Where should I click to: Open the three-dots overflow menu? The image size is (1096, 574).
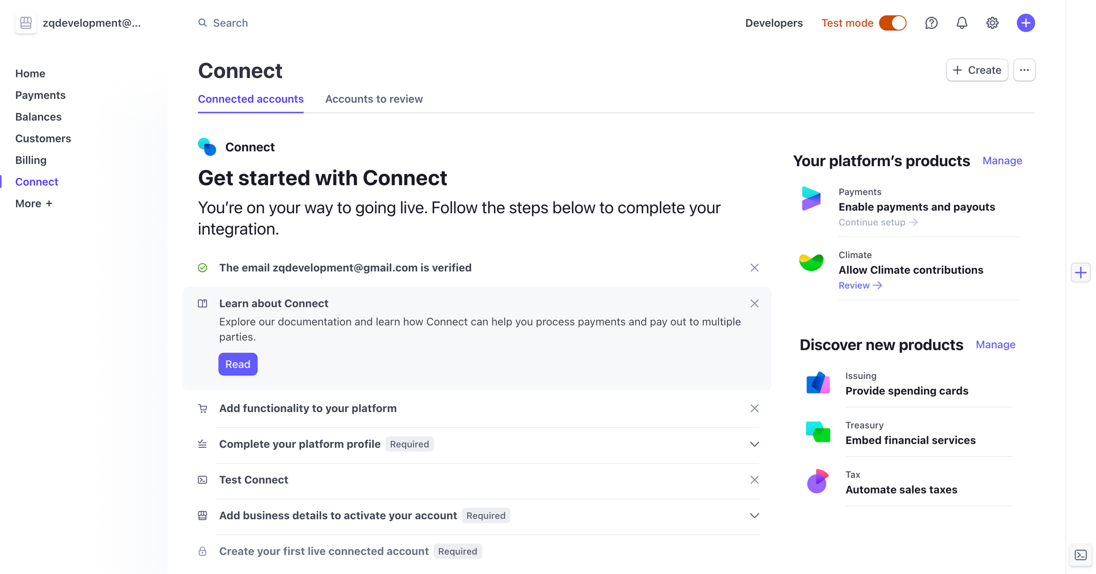1024,70
